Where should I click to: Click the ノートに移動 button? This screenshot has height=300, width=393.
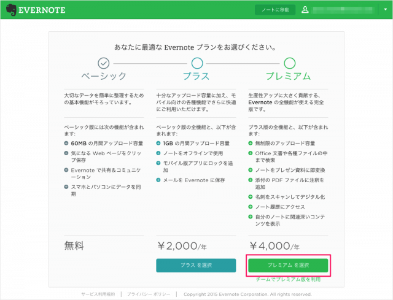click(x=274, y=10)
